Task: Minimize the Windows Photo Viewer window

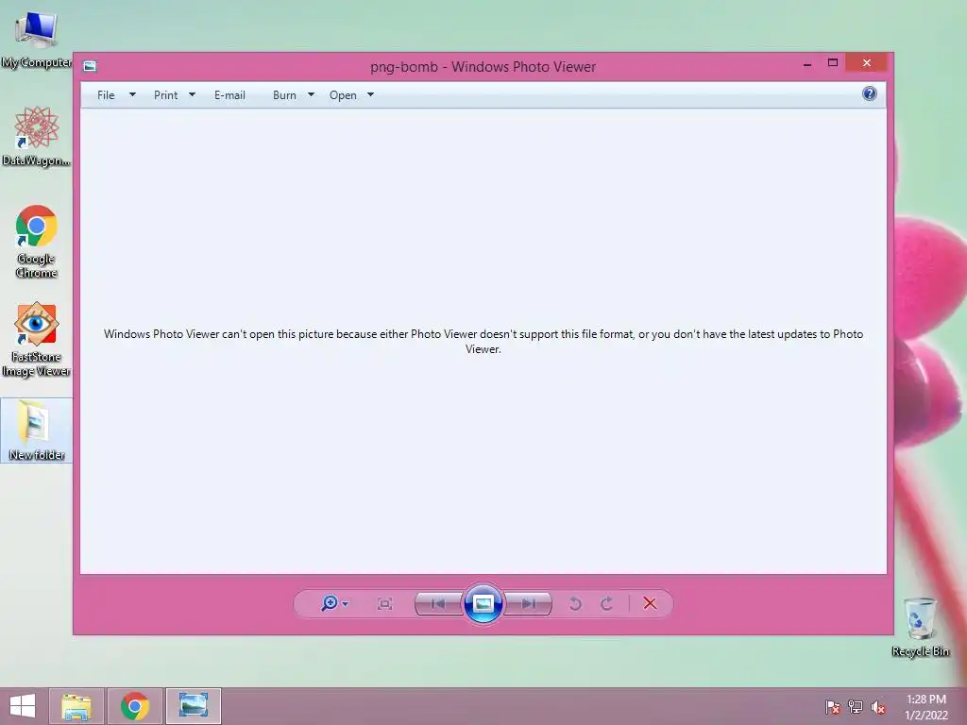Action: [x=807, y=63]
